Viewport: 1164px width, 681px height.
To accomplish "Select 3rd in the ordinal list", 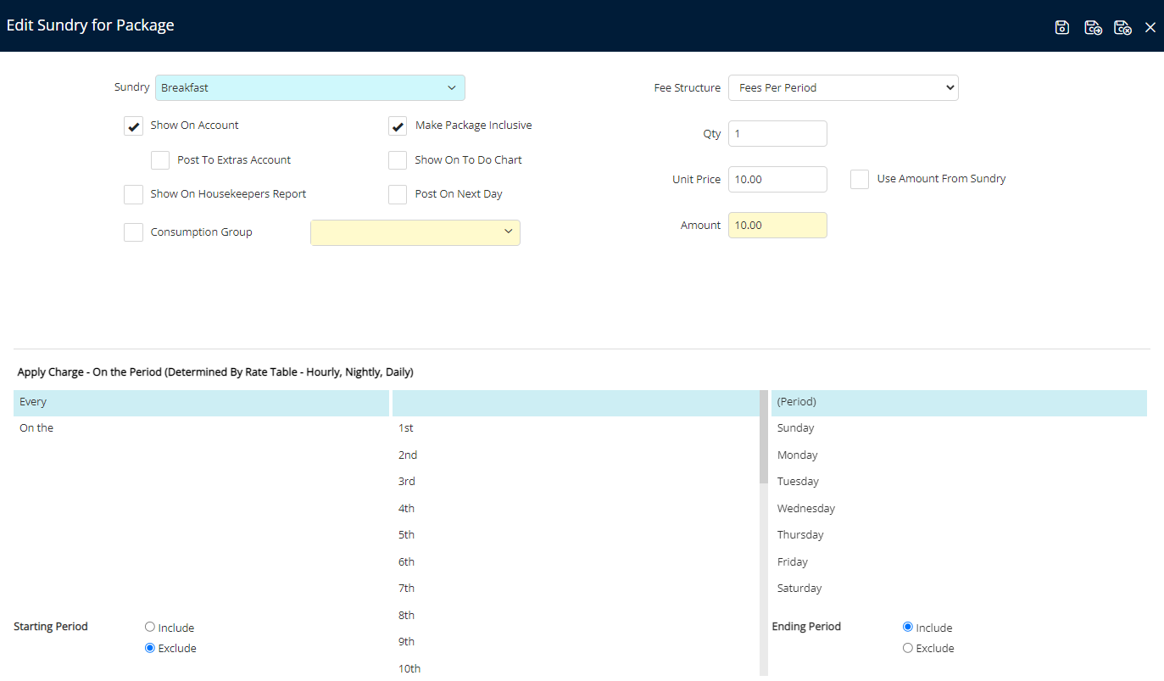I will (x=576, y=482).
